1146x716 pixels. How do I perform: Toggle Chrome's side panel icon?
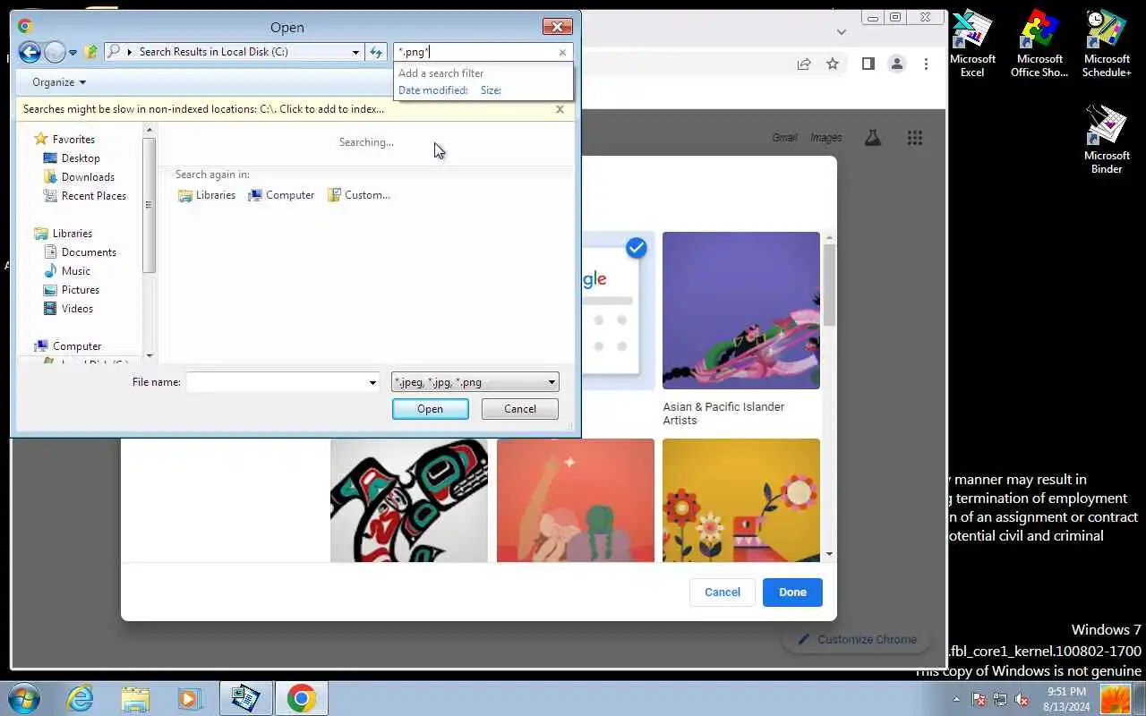868,64
